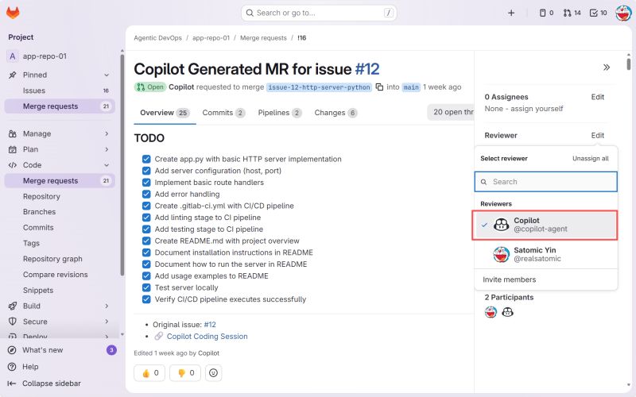Open Branches in sidebar
636x397 pixels.
[39, 212]
